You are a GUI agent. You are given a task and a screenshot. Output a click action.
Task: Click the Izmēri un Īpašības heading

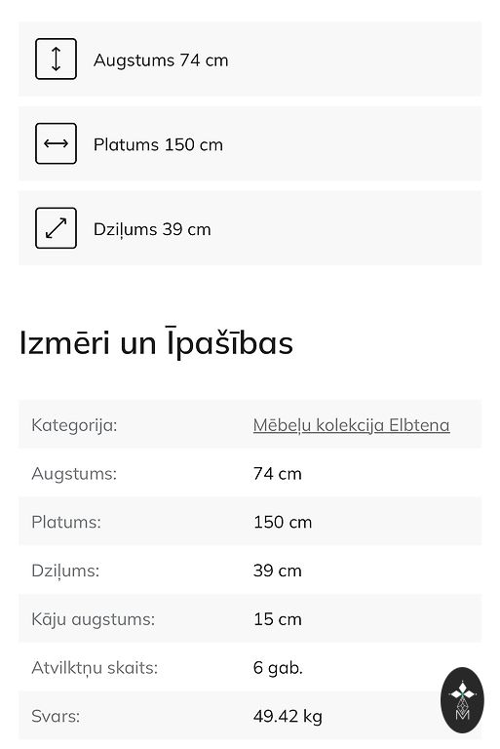(156, 343)
